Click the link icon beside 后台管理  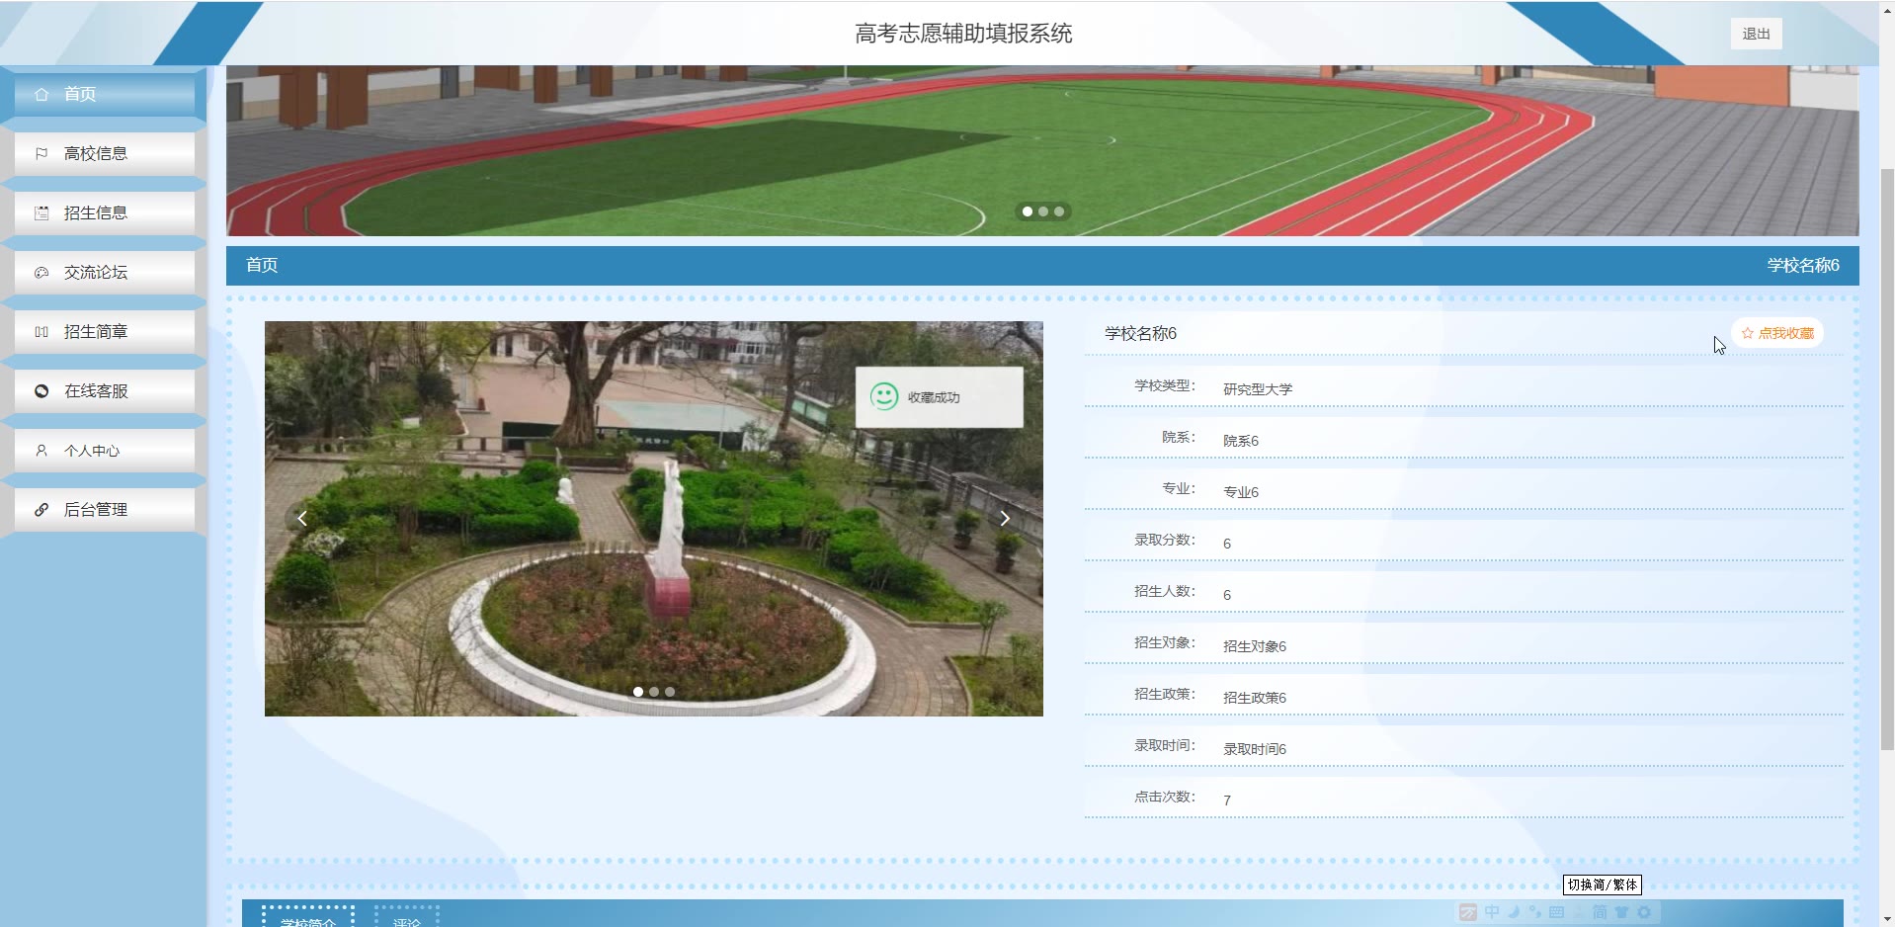coord(41,510)
